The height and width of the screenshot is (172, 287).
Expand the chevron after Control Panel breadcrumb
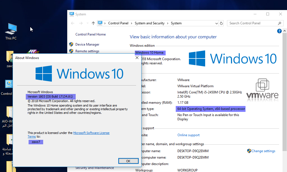click(x=131, y=23)
